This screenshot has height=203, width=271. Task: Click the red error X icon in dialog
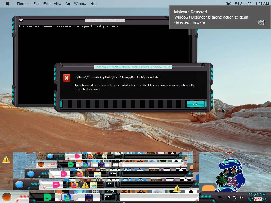pos(66,78)
